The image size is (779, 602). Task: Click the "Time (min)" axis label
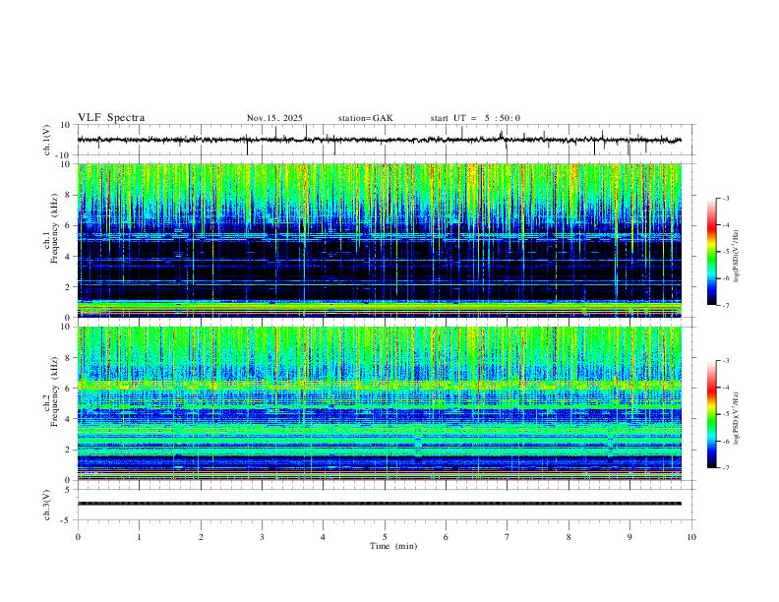(x=393, y=546)
